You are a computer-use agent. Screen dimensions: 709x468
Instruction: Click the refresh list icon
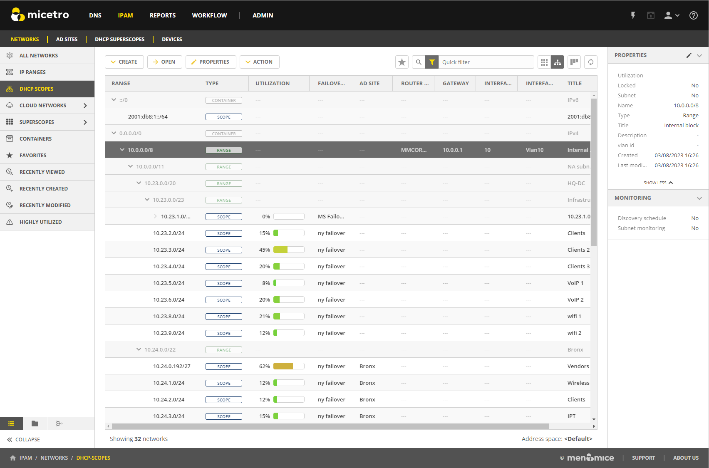click(590, 62)
